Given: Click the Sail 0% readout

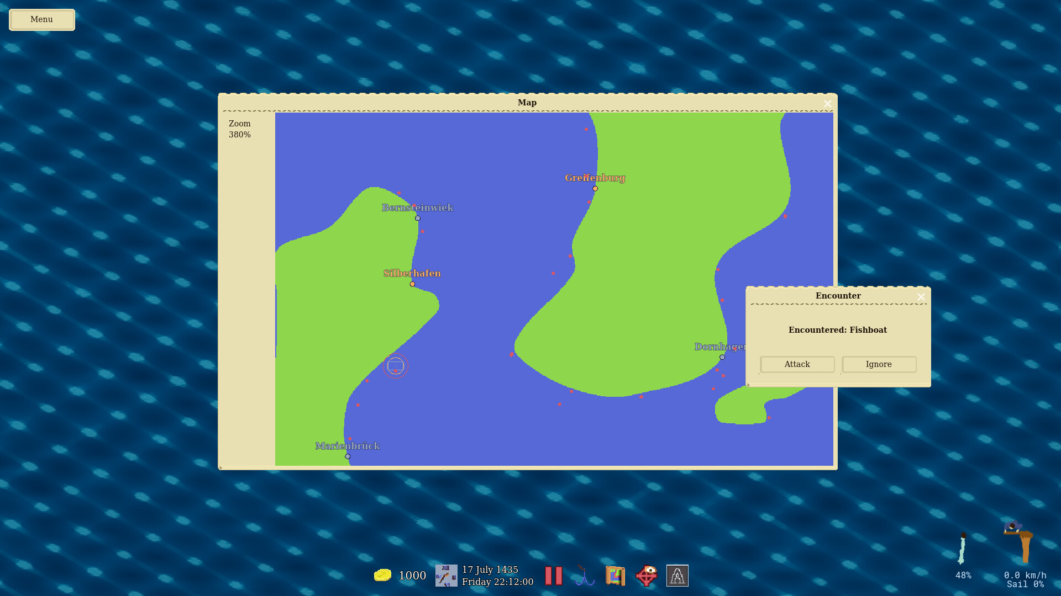Looking at the screenshot, I should (x=1025, y=584).
